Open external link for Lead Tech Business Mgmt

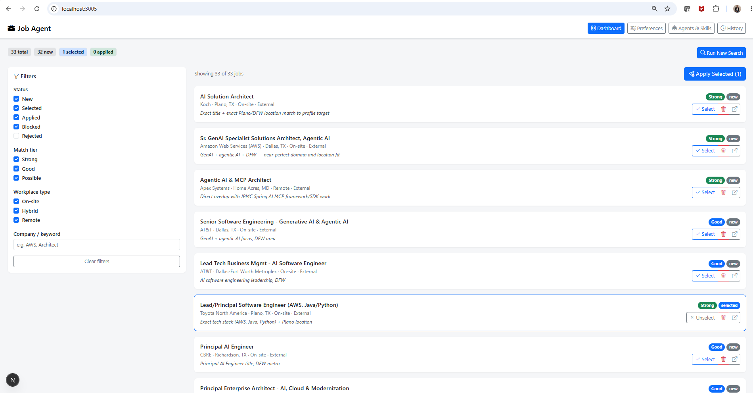(734, 276)
